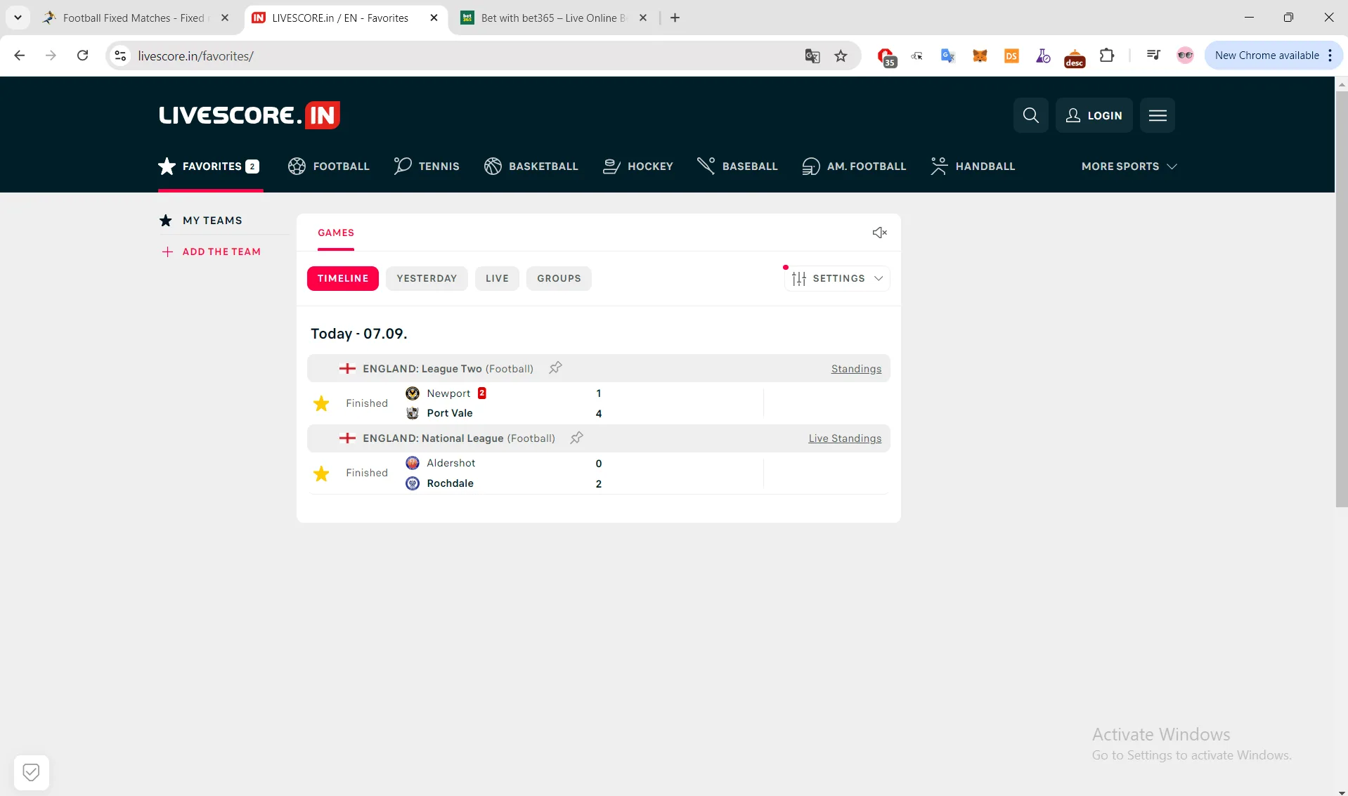1348x796 pixels.
Task: Unfavorite the Aldershot vs Rochdale match star
Action: [321, 474]
